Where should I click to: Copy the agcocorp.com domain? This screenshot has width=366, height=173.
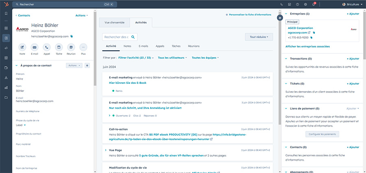tap(314, 32)
